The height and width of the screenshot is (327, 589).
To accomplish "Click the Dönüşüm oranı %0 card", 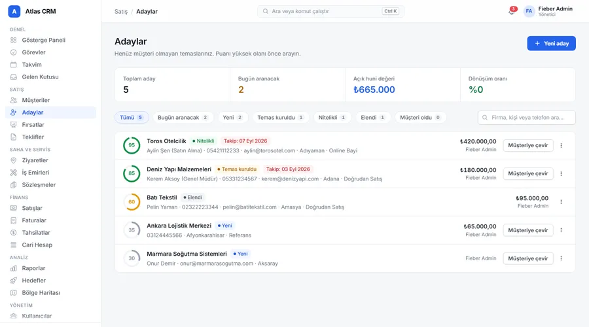I will point(518,85).
